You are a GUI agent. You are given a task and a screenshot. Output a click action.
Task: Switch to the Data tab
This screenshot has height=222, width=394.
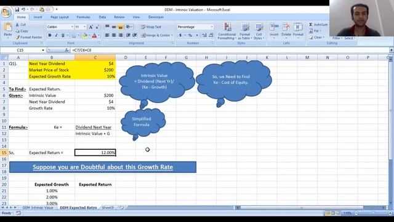[102, 17]
